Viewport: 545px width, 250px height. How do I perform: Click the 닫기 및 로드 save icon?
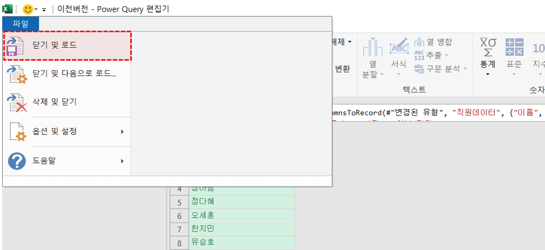pyautogui.click(x=15, y=46)
